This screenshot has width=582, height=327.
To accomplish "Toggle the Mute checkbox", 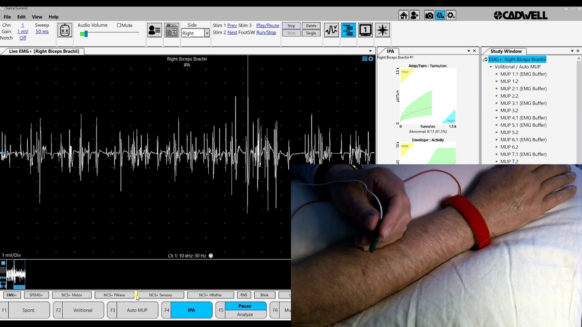I will pyautogui.click(x=119, y=25).
